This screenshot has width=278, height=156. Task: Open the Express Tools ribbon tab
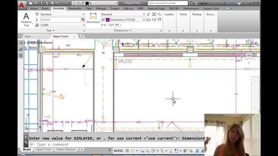(211, 8)
